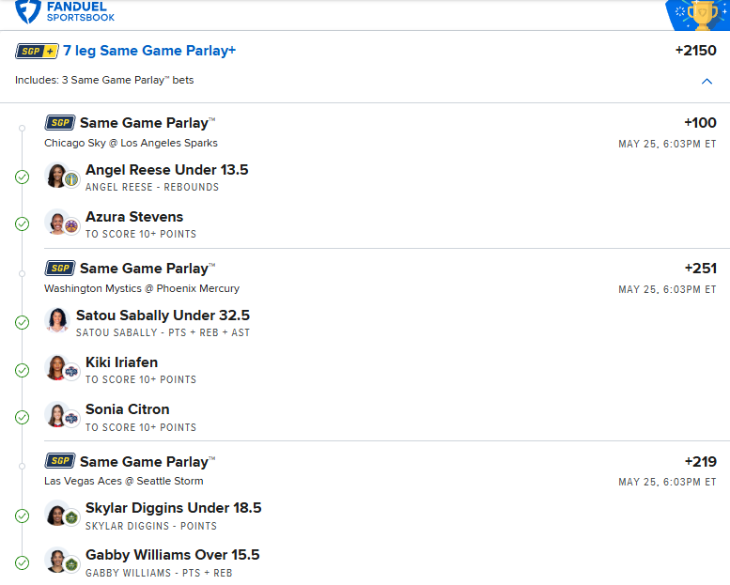The width and height of the screenshot is (730, 585).
Task: Click 'Skylar Diggins Under 18.5' selection
Action: 173,508
